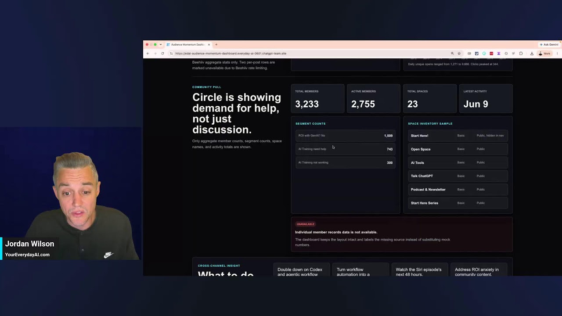Open the red square extension
The height and width of the screenshot is (316, 562).
(x=491, y=54)
